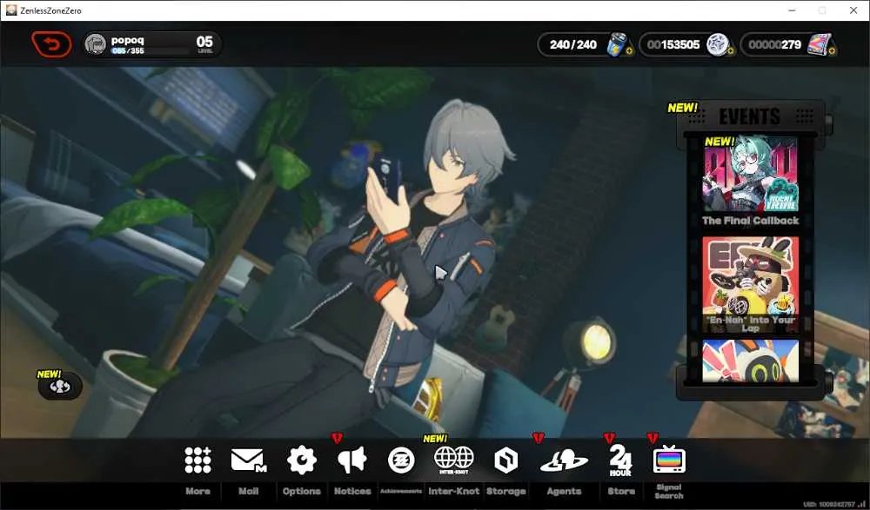870x510 pixels.
Task: Open the third event banner below En-Nah
Action: [750, 361]
